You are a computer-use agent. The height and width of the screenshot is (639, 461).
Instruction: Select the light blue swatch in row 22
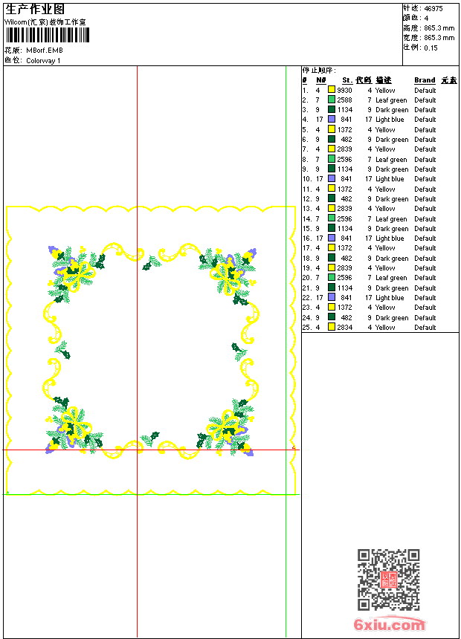point(332,297)
